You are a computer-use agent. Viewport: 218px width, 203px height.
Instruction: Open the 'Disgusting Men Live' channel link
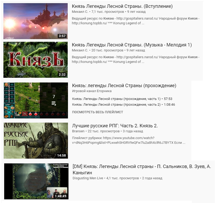88,178
